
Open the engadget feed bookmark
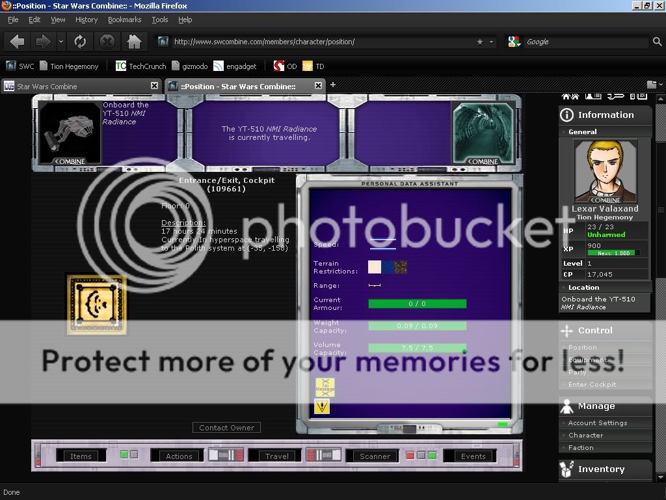pyautogui.click(x=235, y=66)
